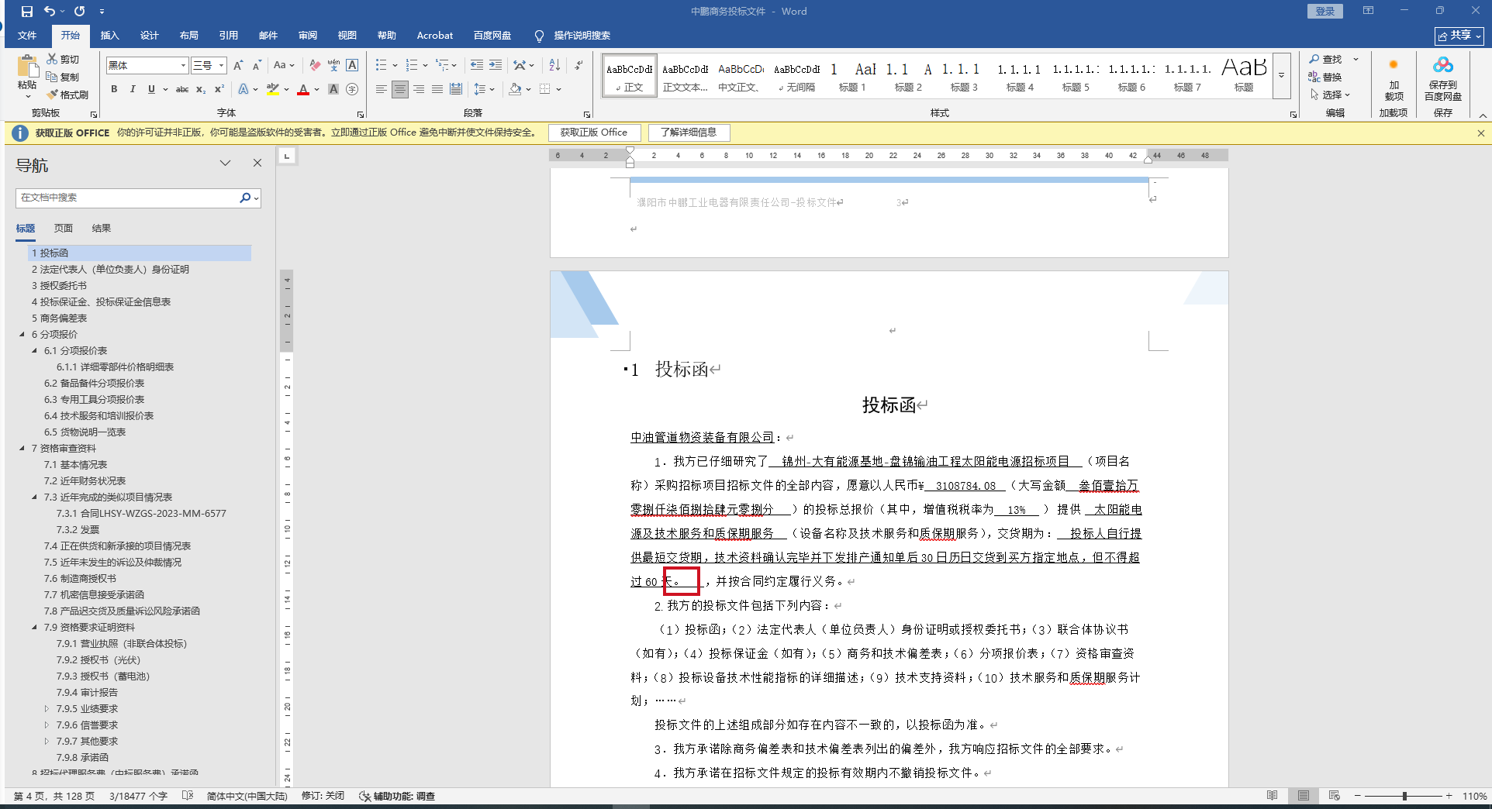The height and width of the screenshot is (809, 1492).
Task: Click the 获取正版 Office button
Action: coord(593,133)
